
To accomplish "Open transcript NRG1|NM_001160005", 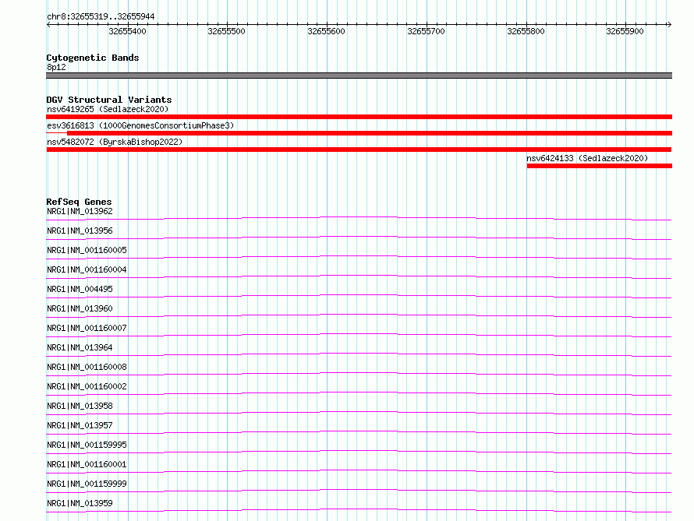I will click(87, 250).
